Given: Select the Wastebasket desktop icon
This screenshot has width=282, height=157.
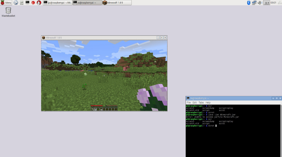Looking at the screenshot, I should point(8,12).
